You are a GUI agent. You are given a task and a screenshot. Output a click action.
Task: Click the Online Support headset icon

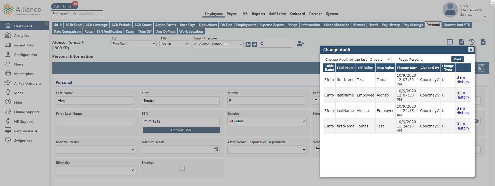8,111
